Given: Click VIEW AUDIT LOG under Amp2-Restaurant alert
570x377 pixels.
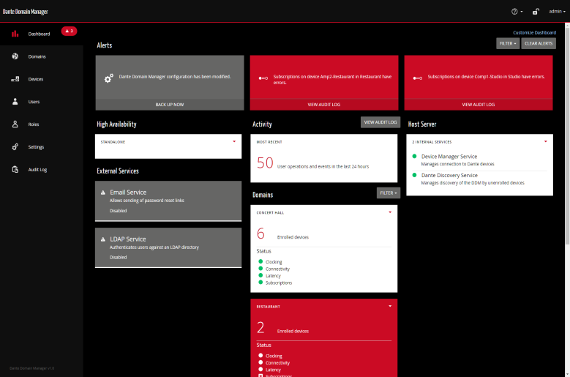Looking at the screenshot, I should pos(324,105).
